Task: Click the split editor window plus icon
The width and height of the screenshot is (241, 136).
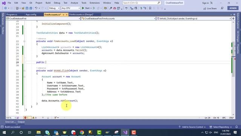Action: [x=233, y=19]
